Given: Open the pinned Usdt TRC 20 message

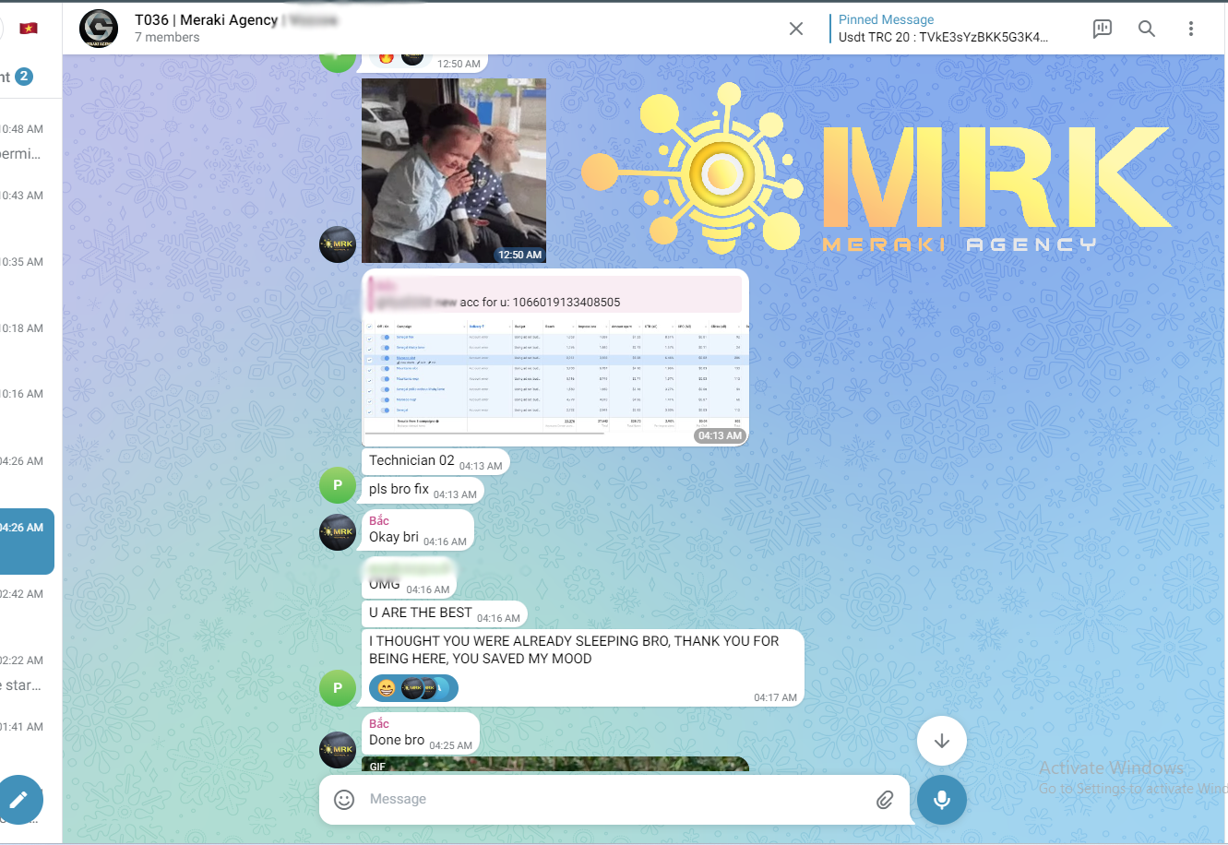Looking at the screenshot, I should pyautogui.click(x=943, y=29).
